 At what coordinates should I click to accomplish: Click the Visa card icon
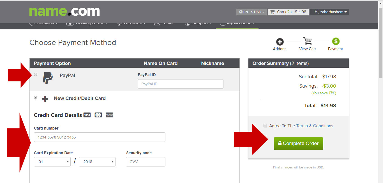[87, 115]
